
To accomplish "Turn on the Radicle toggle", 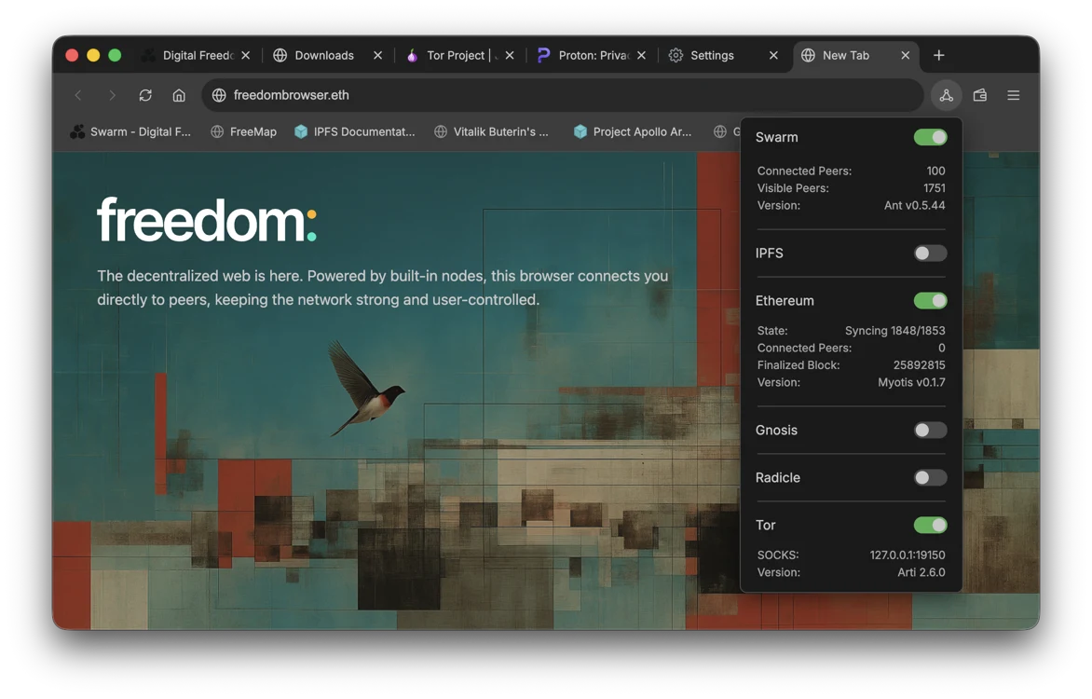I will [x=931, y=477].
